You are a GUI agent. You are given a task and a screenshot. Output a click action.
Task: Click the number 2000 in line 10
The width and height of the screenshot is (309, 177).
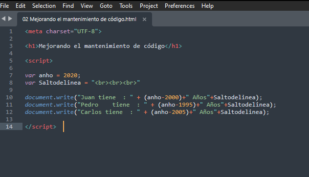point(172,97)
